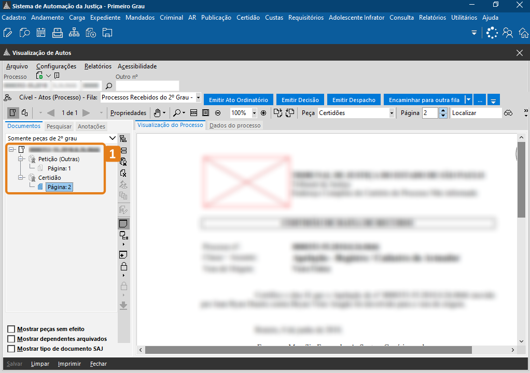Screen dimensions: 530x373
Task: Click the user search icon at top right
Action: click(x=508, y=33)
